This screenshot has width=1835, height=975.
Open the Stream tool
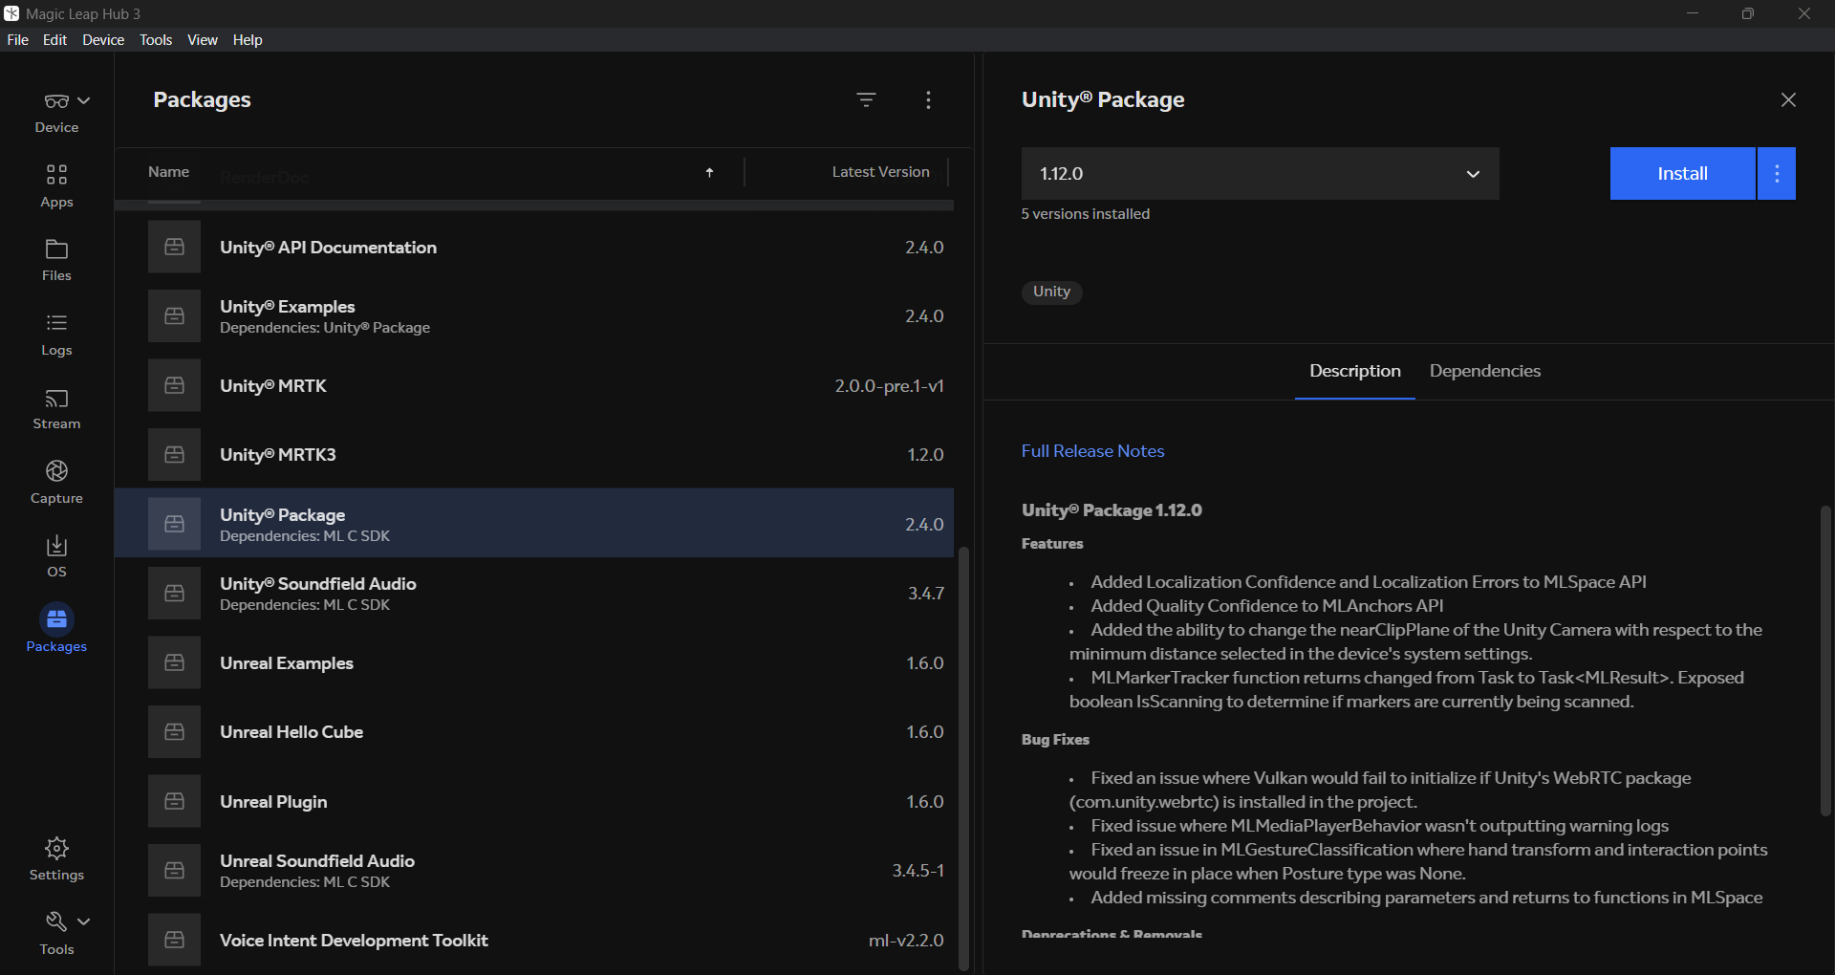56,409
